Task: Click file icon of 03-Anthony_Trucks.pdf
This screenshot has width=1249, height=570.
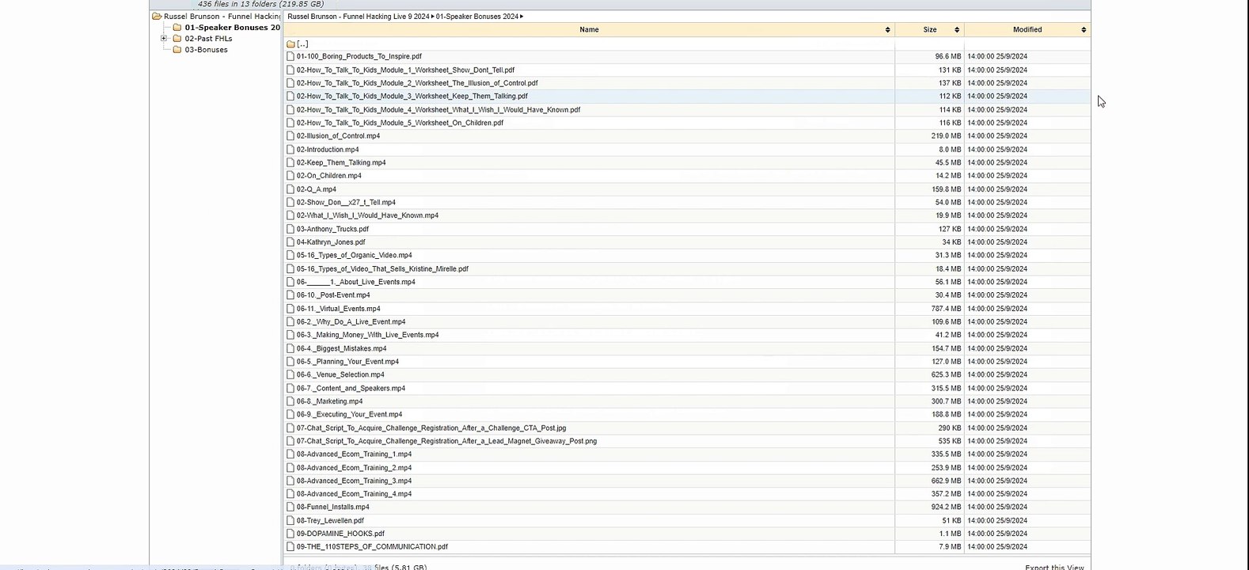Action: pos(290,229)
